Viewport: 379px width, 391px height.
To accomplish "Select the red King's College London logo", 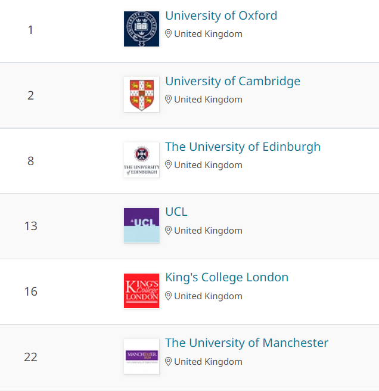I will click(x=141, y=291).
